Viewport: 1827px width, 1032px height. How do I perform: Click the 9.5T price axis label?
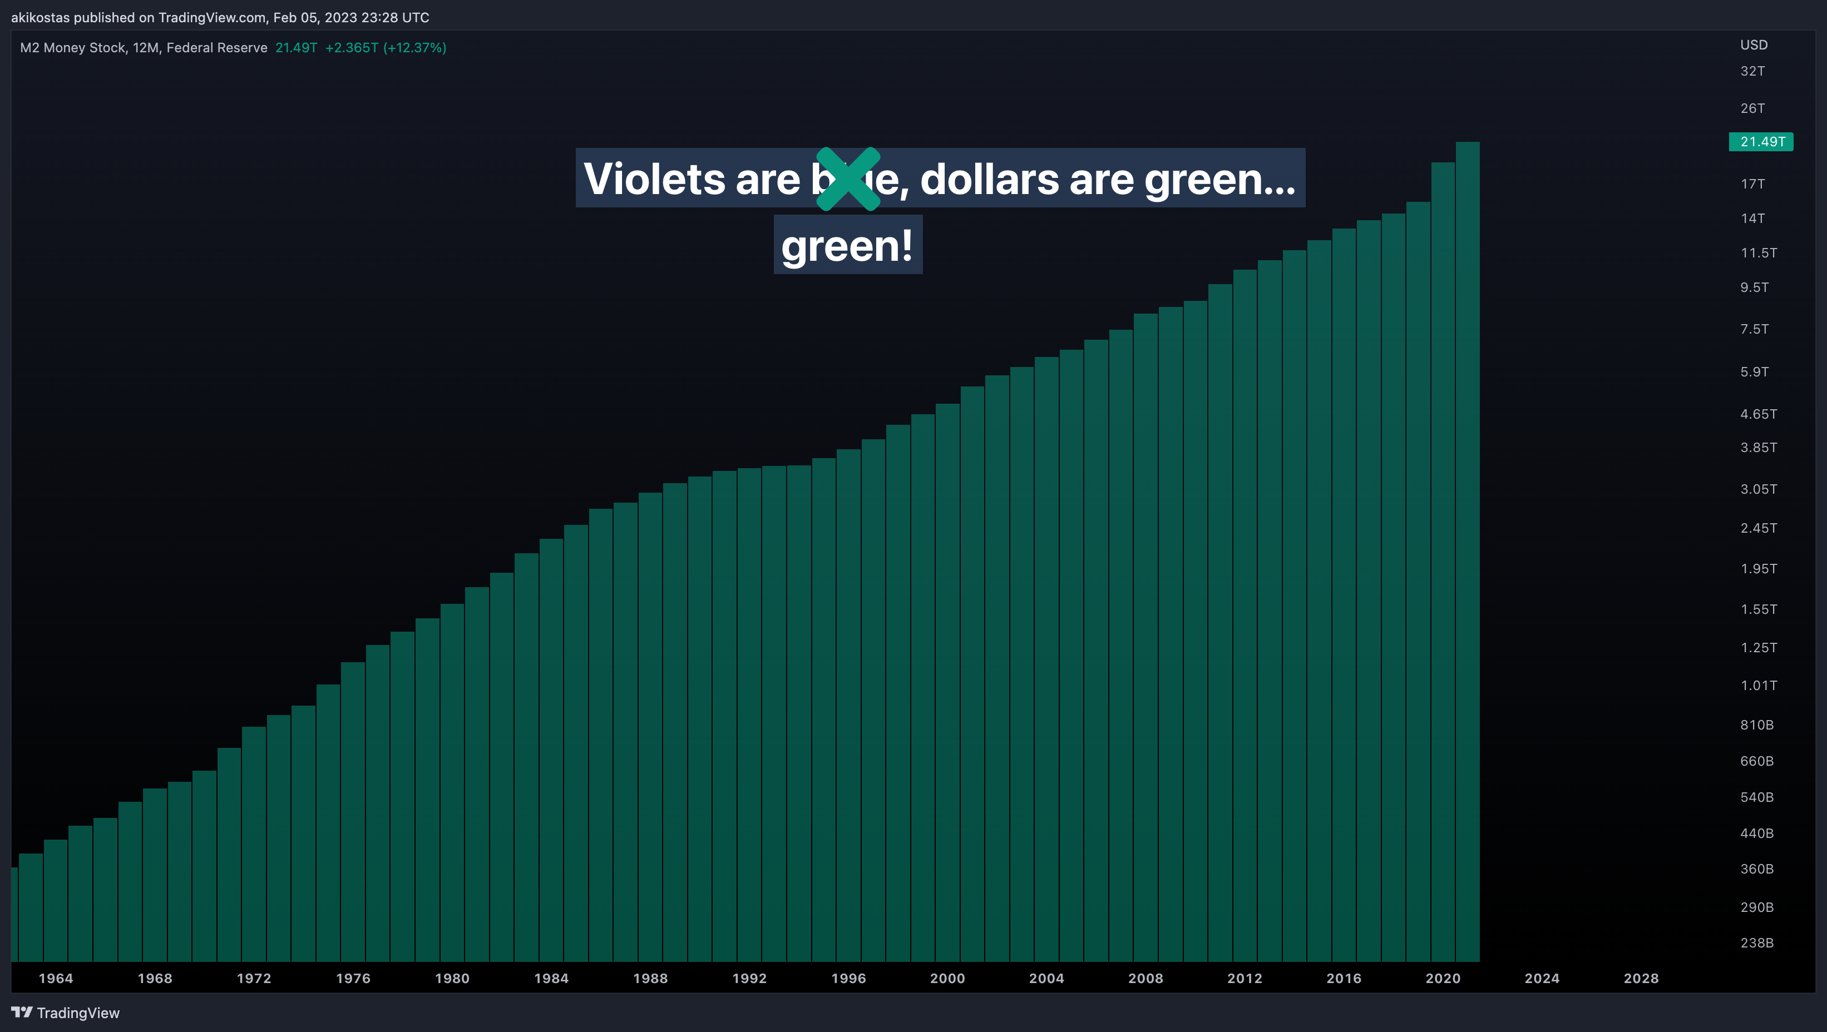click(1755, 288)
